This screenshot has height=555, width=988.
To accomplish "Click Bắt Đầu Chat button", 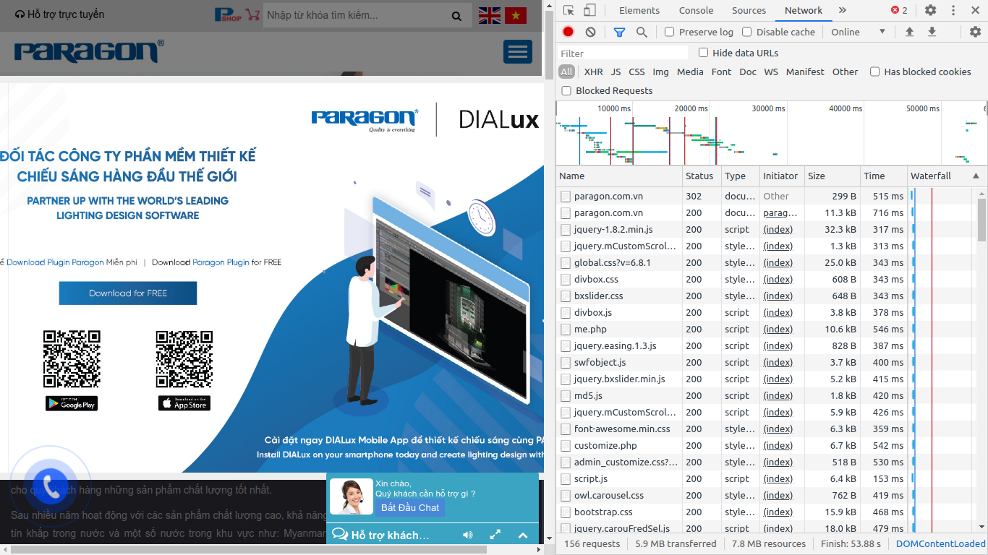I will pyautogui.click(x=410, y=507).
